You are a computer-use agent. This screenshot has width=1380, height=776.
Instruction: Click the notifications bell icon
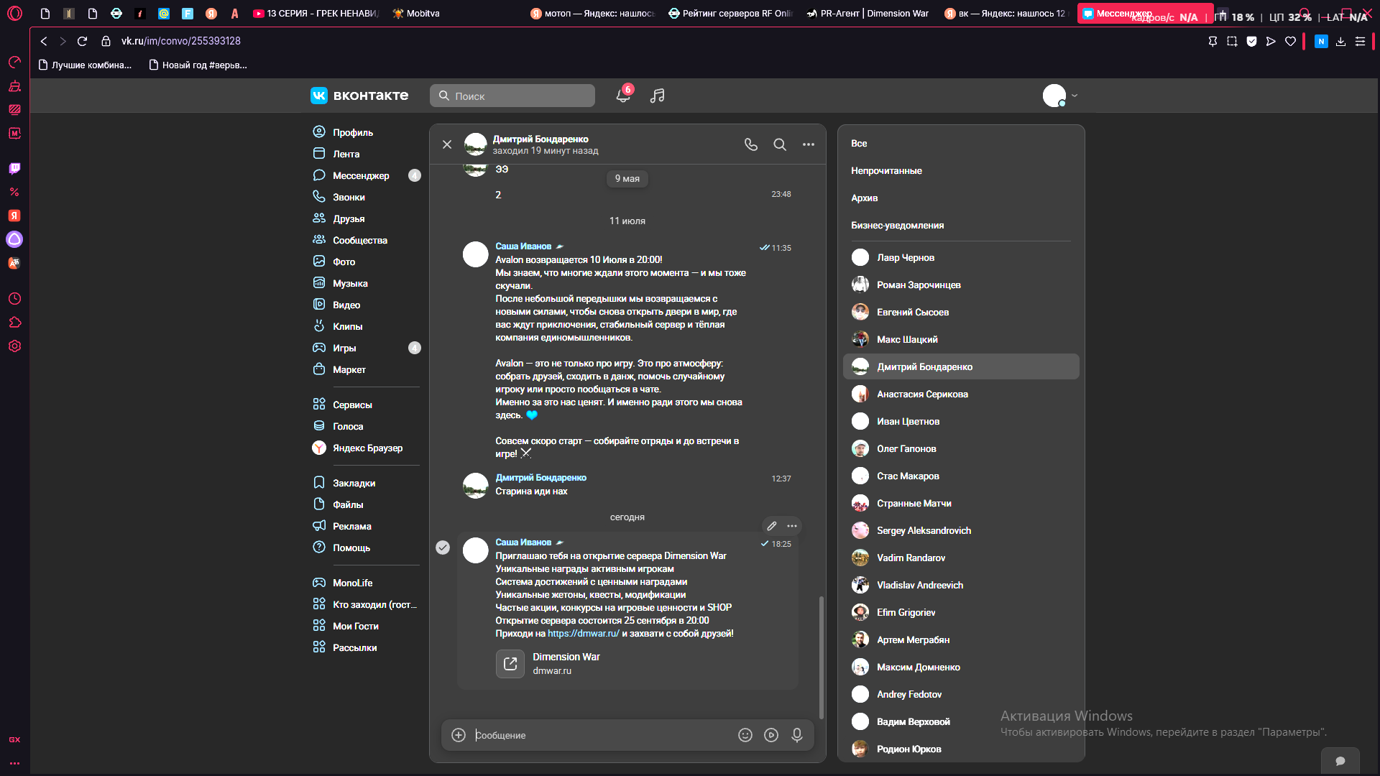(x=623, y=96)
